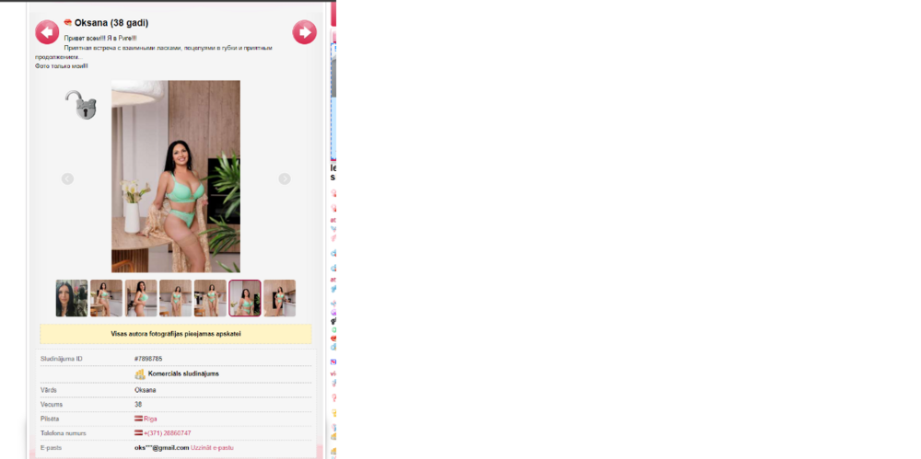Click the highlighted sixth gallery thumbnail
This screenshot has height=459, width=921.
tap(245, 298)
